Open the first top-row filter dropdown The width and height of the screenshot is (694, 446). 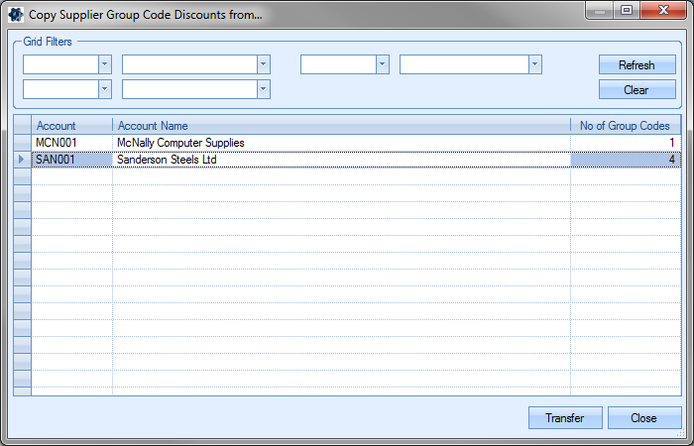[104, 64]
